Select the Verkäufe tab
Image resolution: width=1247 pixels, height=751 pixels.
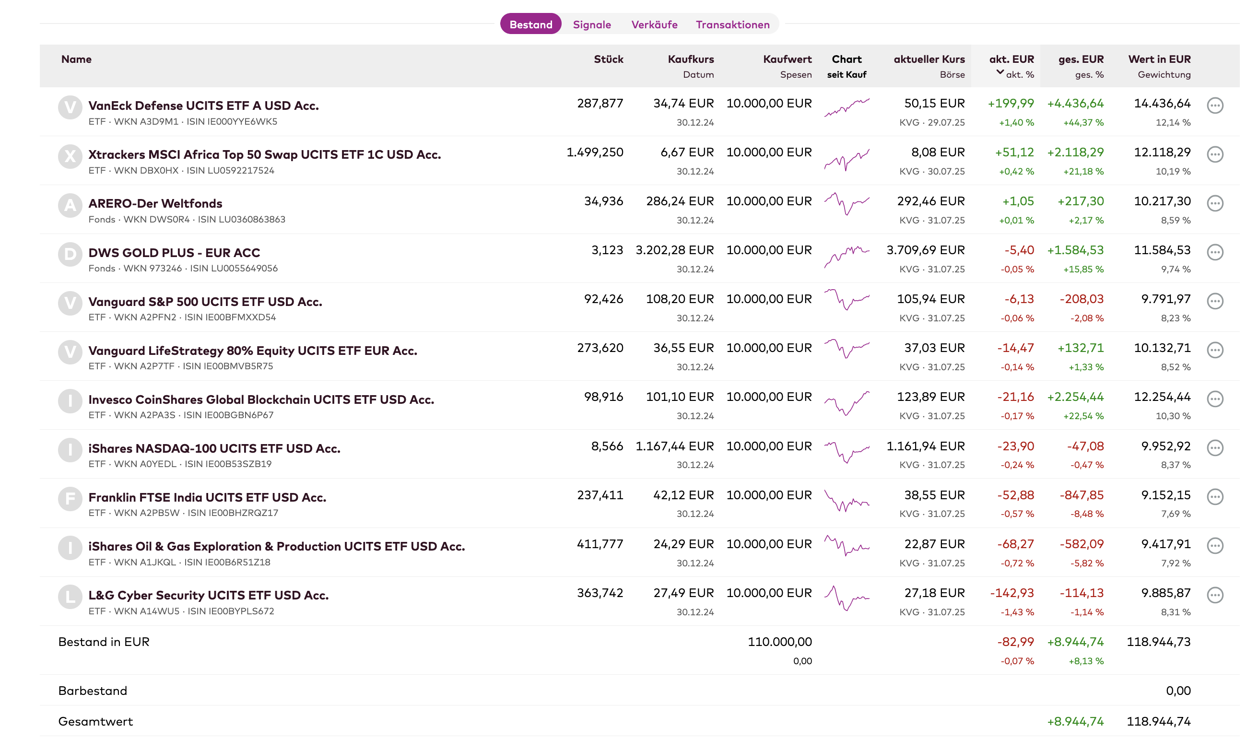tap(654, 24)
